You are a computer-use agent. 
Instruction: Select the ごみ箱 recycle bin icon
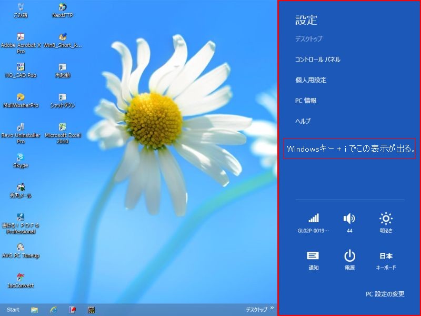[x=21, y=7]
